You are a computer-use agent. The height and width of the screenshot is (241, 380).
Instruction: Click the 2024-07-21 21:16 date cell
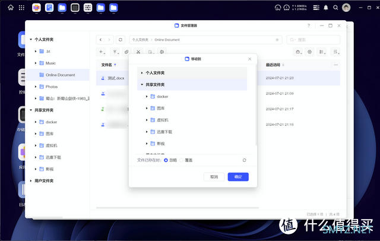[280, 125]
